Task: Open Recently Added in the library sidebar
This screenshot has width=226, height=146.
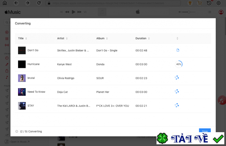Action: tap(7, 58)
